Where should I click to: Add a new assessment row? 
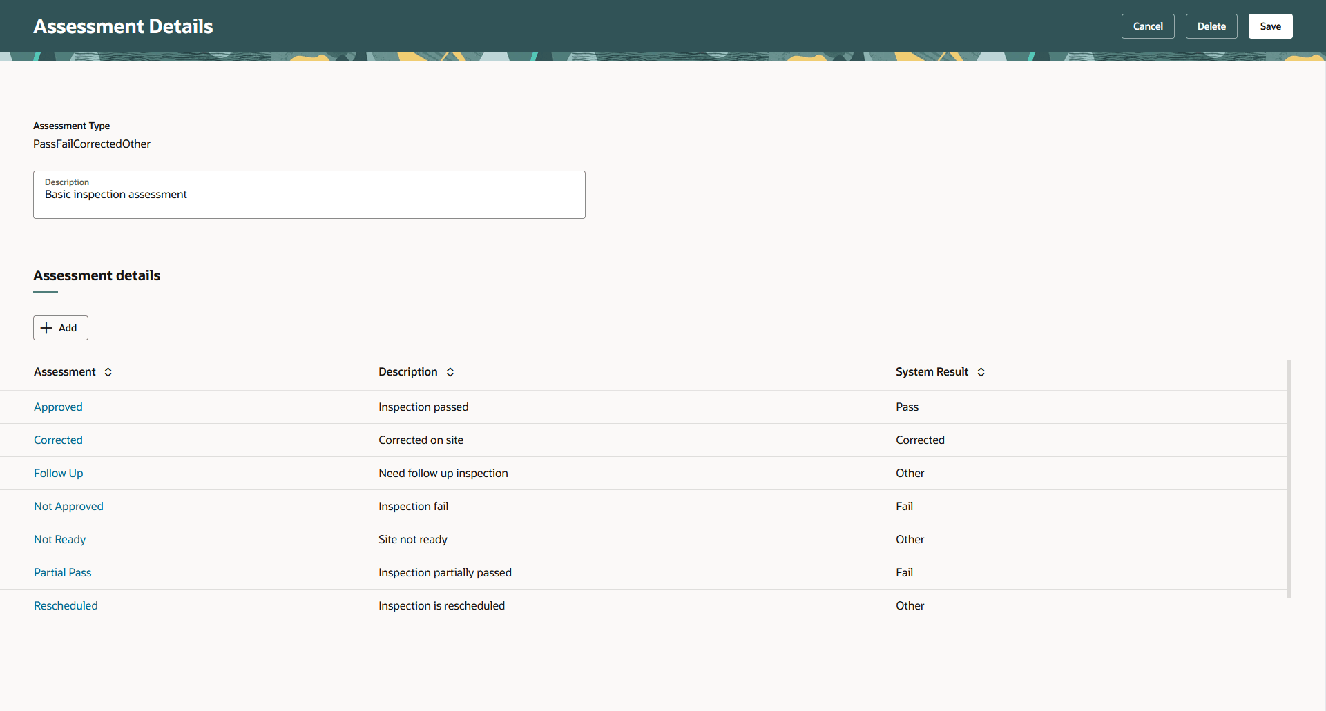(61, 328)
